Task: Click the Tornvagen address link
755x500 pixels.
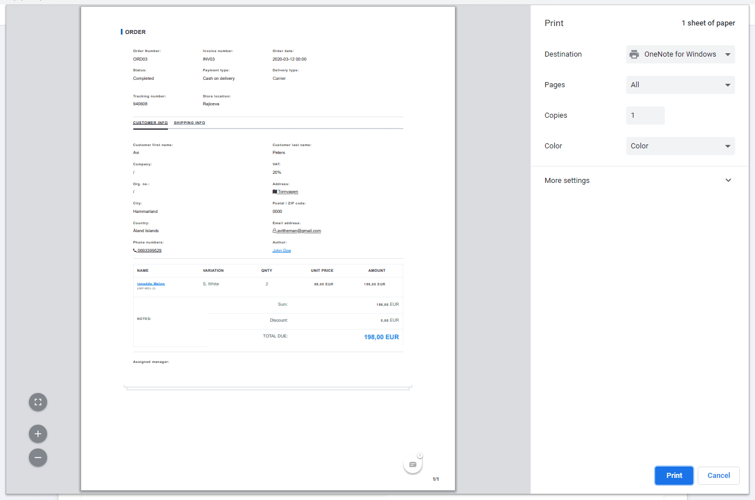Action: 288,192
